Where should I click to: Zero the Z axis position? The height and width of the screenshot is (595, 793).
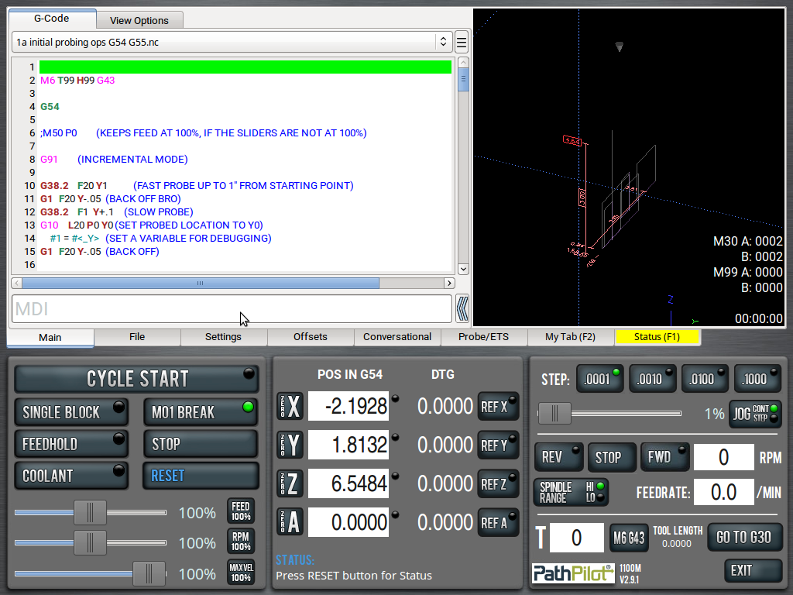pos(290,483)
